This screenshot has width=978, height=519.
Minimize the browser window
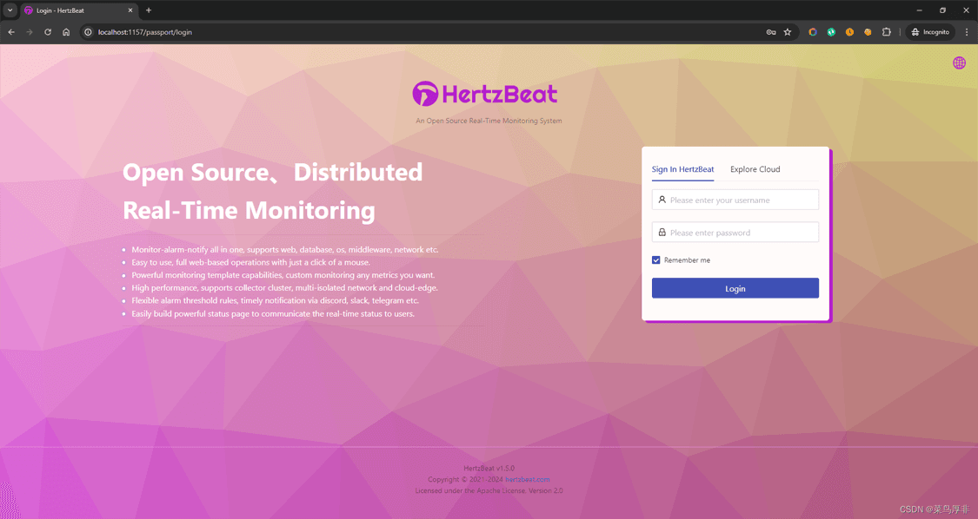(x=920, y=10)
